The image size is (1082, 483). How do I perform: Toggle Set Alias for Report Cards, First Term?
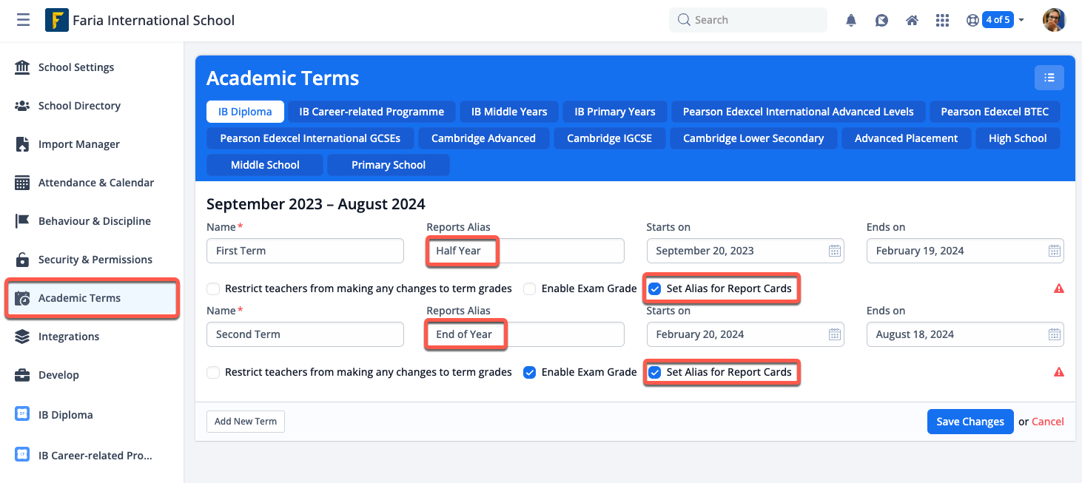pos(654,288)
